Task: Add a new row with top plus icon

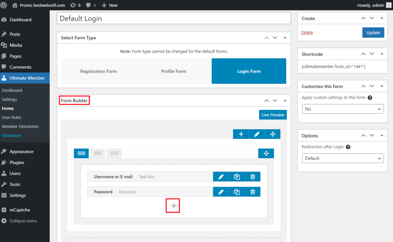Action: [241, 134]
